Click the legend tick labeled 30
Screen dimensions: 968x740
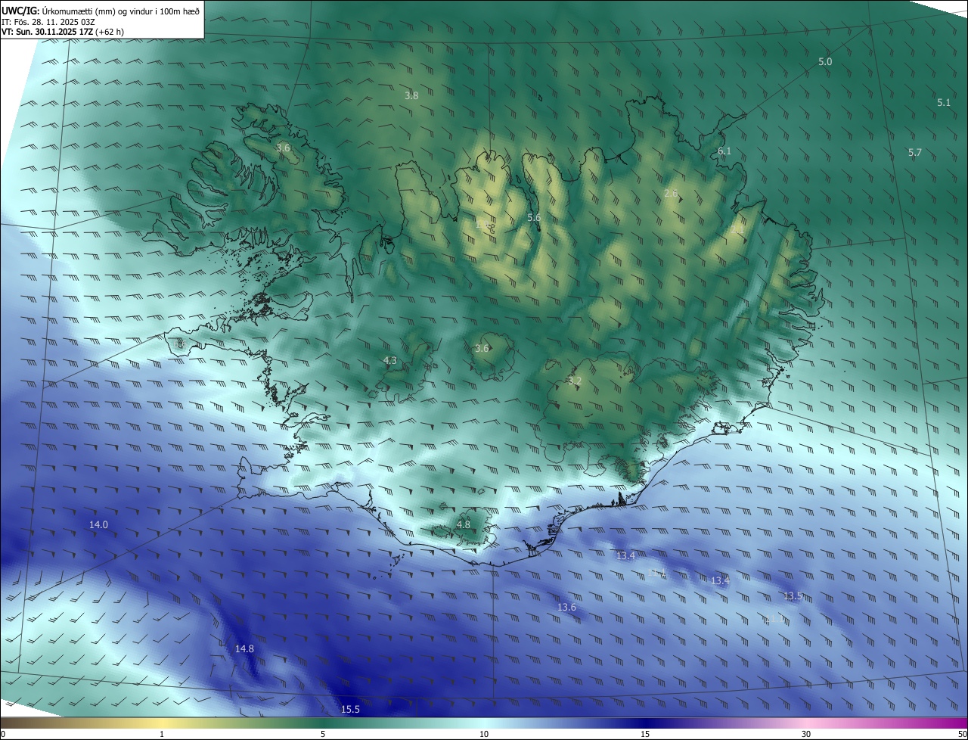pyautogui.click(x=806, y=734)
